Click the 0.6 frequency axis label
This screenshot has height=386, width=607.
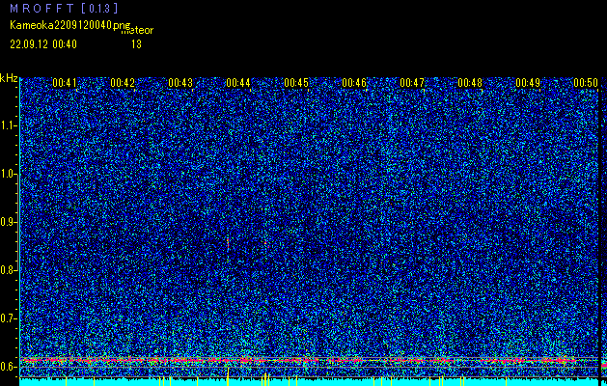pos(7,367)
